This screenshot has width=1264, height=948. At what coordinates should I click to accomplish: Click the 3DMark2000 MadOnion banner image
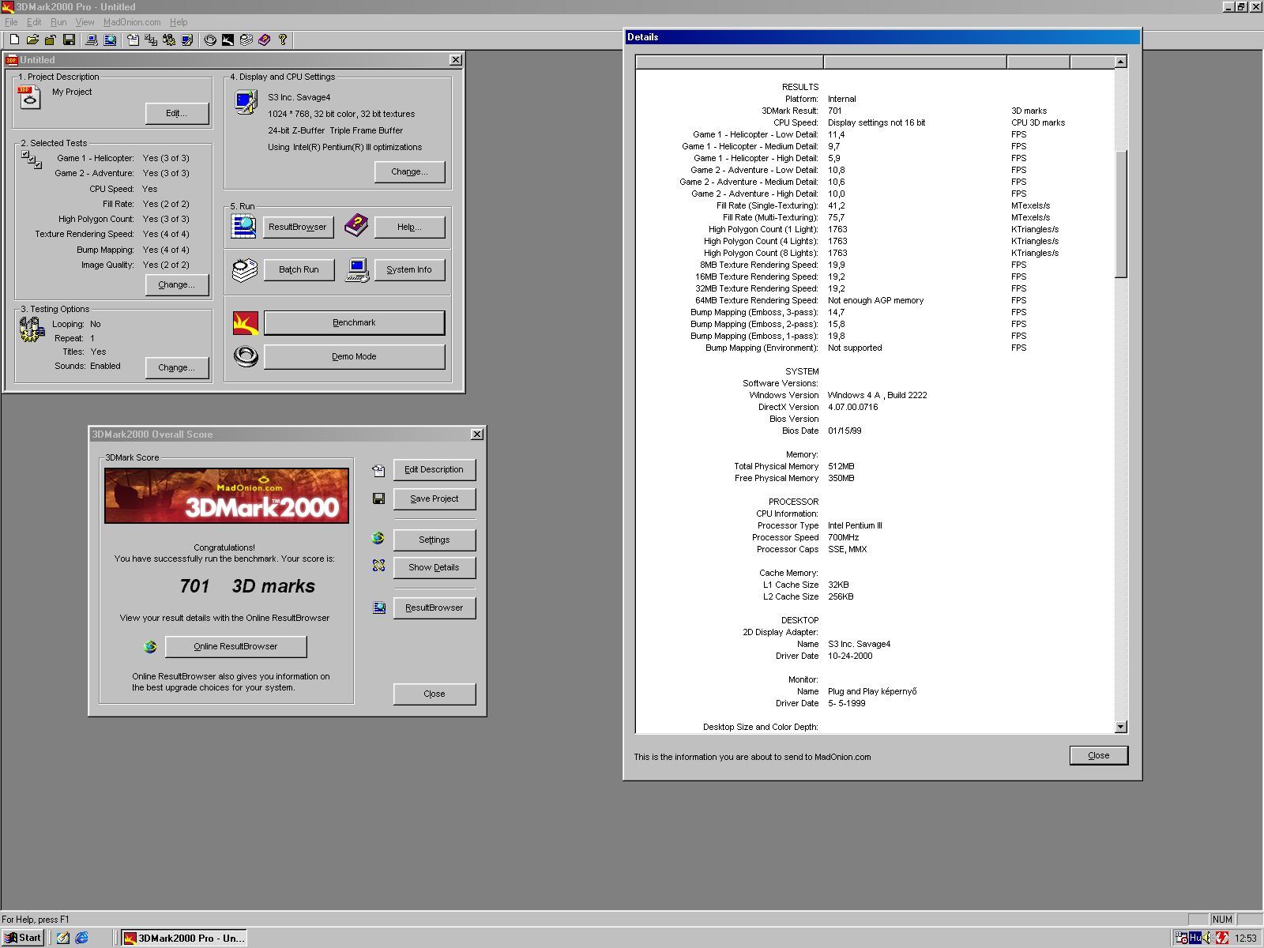[x=227, y=495]
